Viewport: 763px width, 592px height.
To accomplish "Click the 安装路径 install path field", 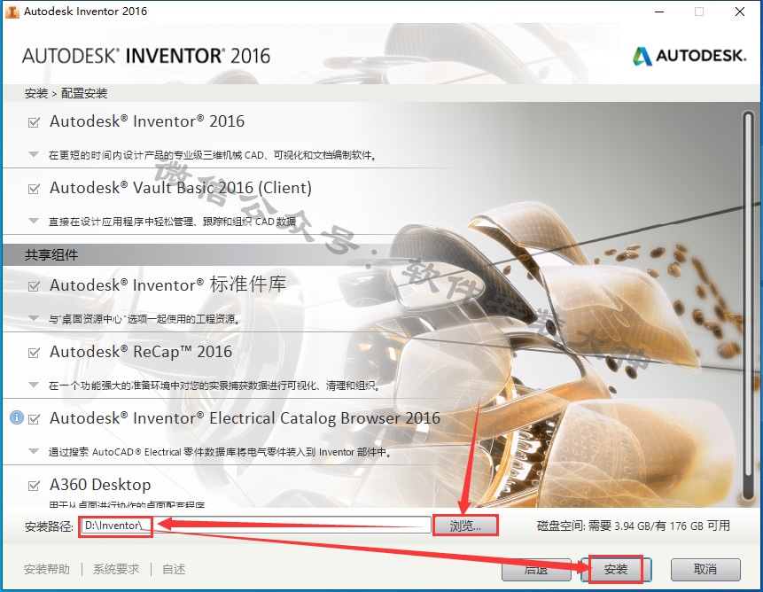I will point(256,526).
